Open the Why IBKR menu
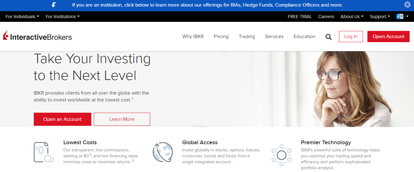Image resolution: width=414 pixels, height=172 pixels. tap(193, 37)
